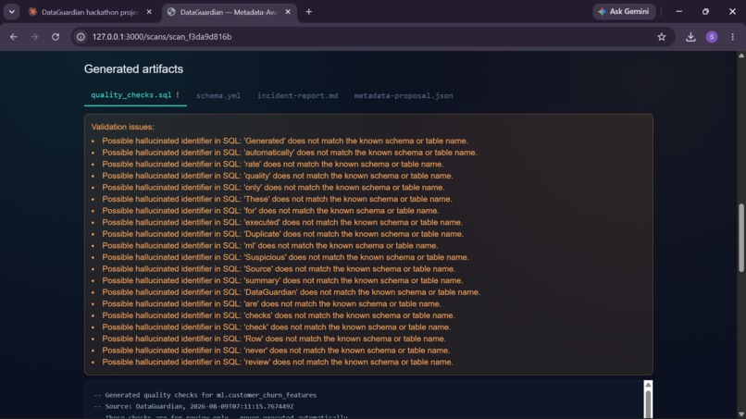Click the page scrollbar up arrow
This screenshot has height=419, width=746.
tap(741, 55)
